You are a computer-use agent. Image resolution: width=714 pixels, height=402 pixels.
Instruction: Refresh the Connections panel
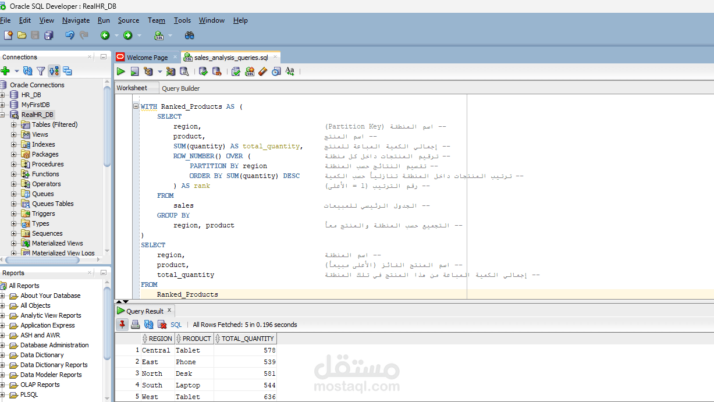28,71
